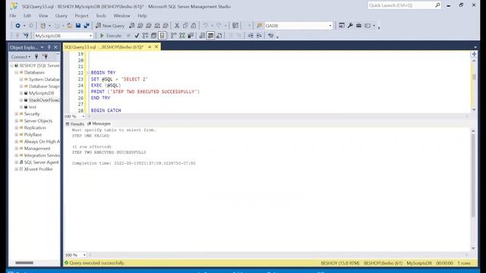Click the Disconnect plug icon in Object Explorer
Viewport: 486px width, 273px height.
(46, 57)
